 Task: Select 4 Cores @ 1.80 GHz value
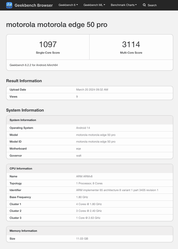tap(89, 204)
